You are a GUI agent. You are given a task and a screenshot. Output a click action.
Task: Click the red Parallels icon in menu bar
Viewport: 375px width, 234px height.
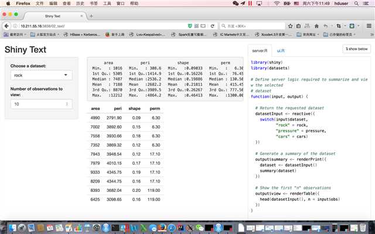pos(250,4)
